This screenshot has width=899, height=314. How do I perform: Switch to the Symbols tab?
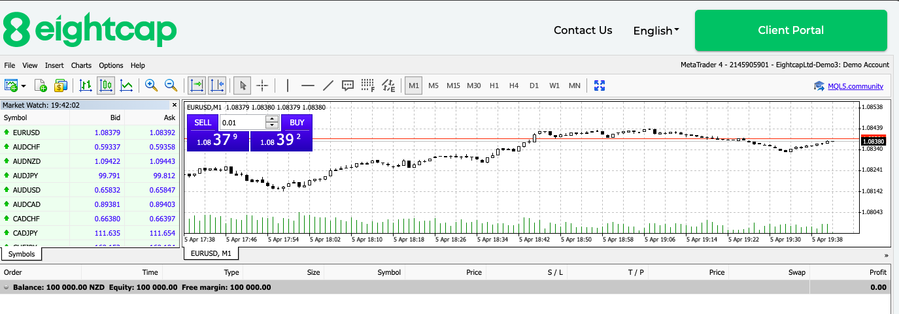[22, 254]
